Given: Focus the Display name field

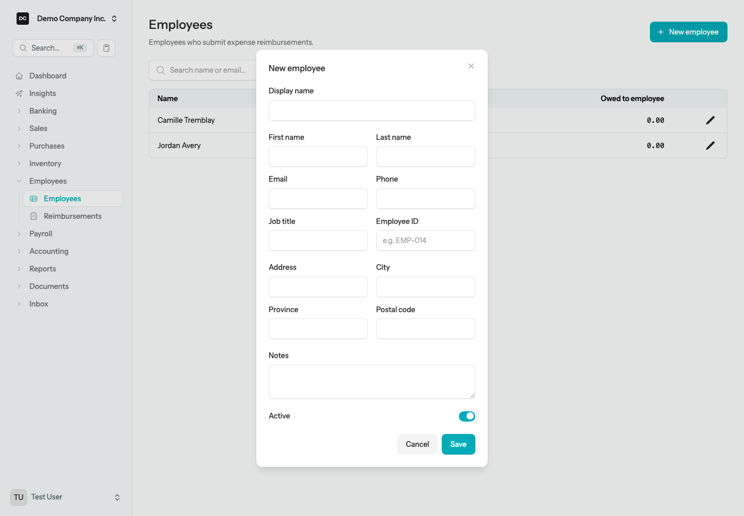Looking at the screenshot, I should point(372,110).
